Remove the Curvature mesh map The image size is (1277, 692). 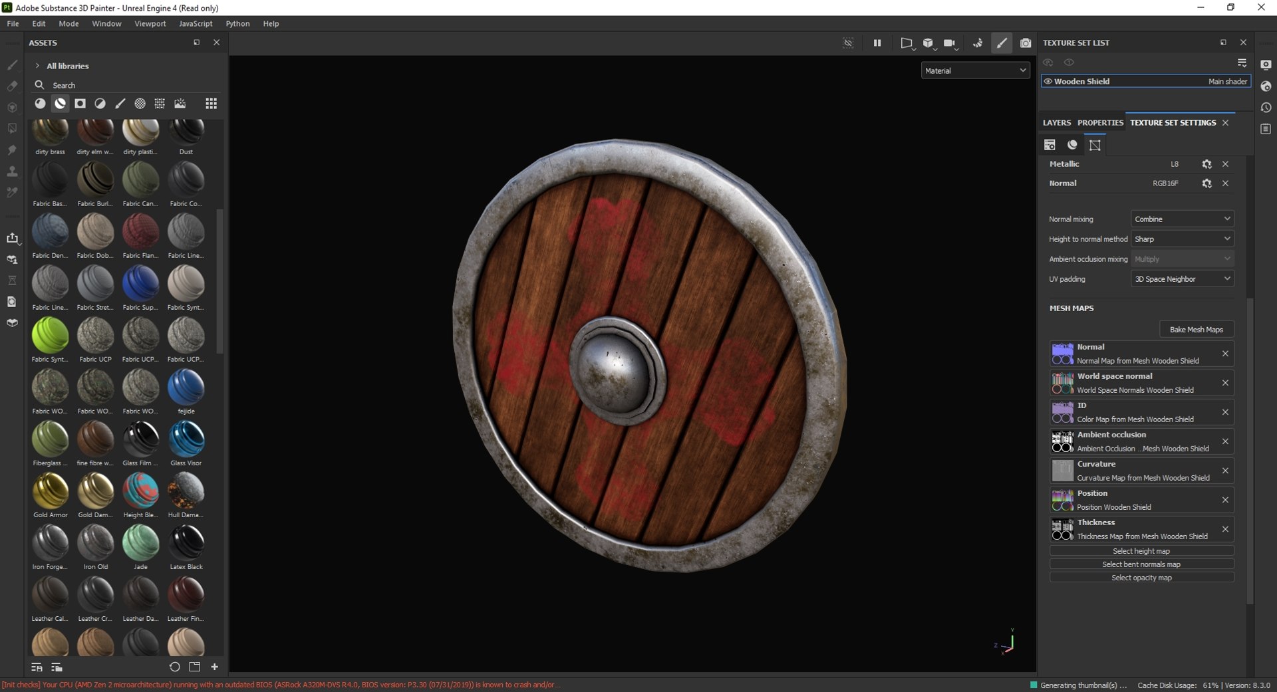coord(1225,471)
